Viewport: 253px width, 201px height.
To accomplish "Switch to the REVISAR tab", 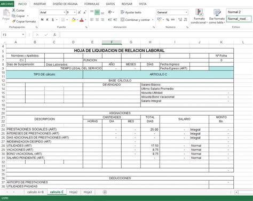I will [x=127, y=4].
